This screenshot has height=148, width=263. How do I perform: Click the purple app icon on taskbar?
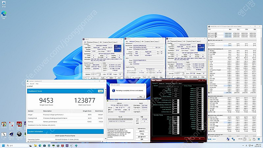[x=67, y=146]
